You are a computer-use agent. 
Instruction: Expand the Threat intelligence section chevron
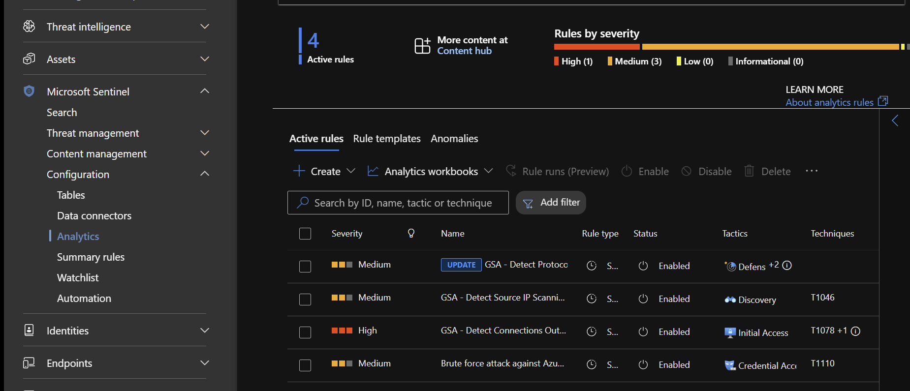(205, 26)
